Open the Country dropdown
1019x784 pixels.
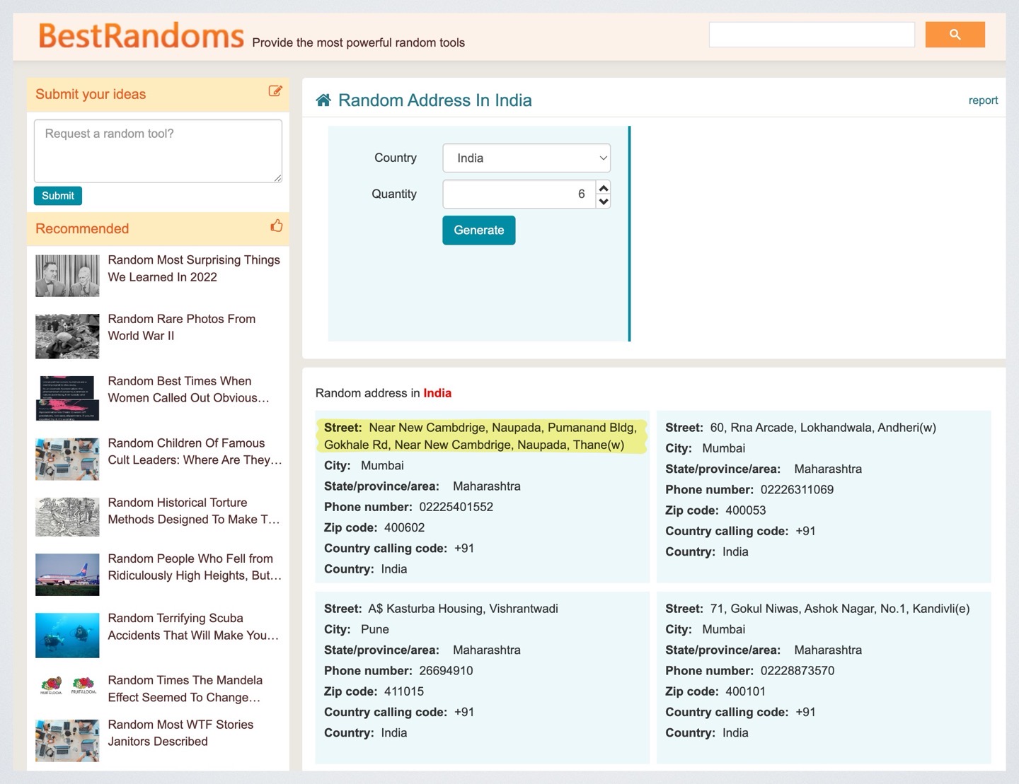click(526, 158)
